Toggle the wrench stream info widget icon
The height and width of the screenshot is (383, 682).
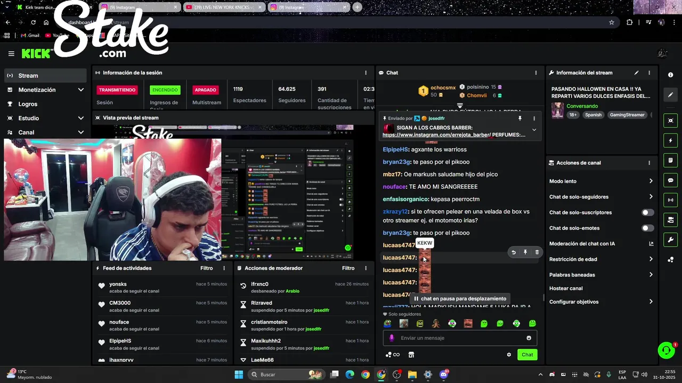(x=671, y=239)
